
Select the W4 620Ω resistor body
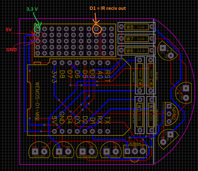[x=151, y=115]
